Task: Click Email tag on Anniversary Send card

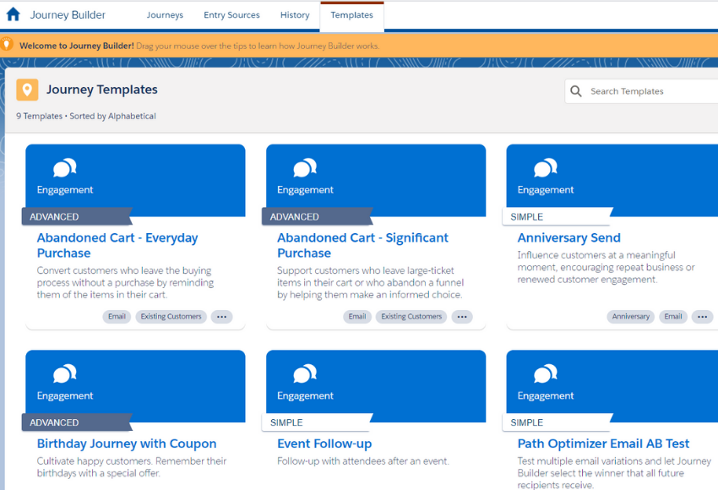Action: click(673, 317)
